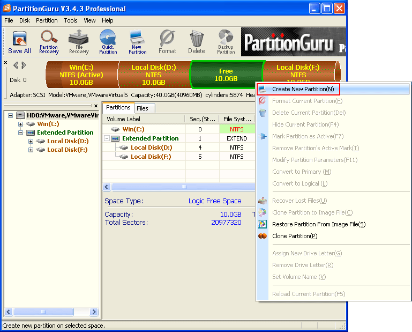Click Seq.(St... column header

(202, 119)
